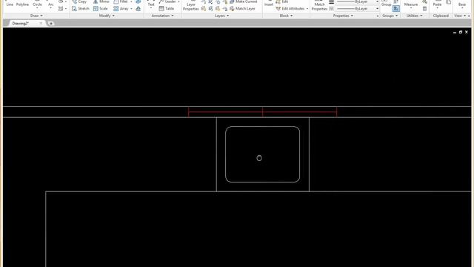Select the Text annotation tool
The image size is (474, 267).
point(151,4)
